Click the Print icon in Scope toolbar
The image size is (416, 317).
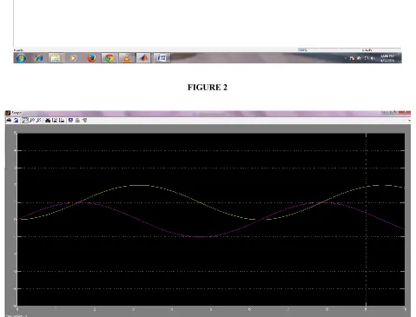(x=9, y=121)
